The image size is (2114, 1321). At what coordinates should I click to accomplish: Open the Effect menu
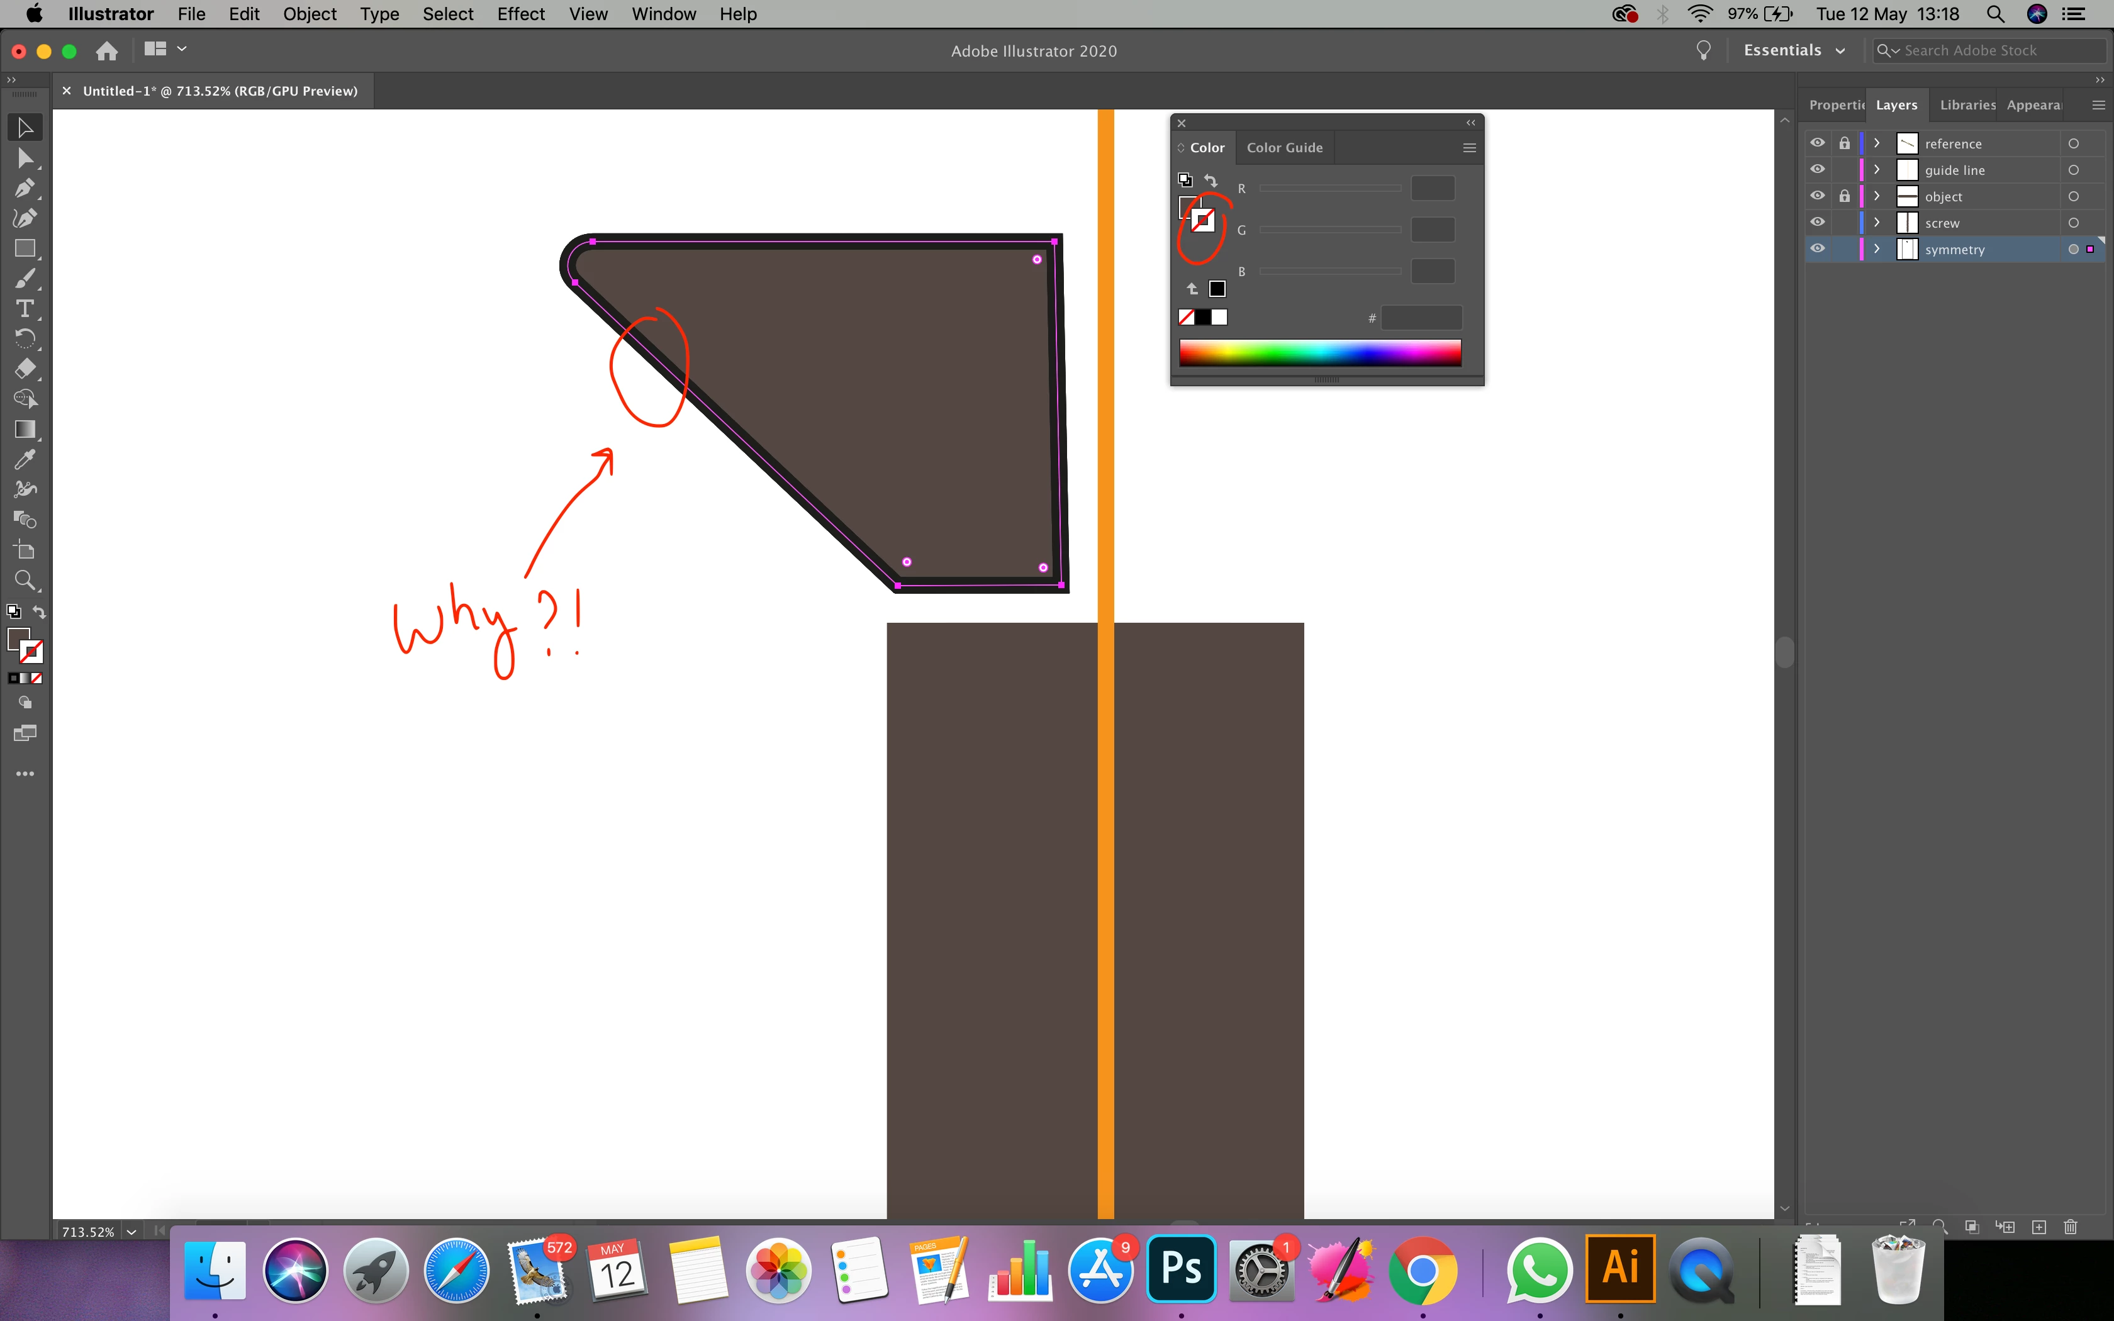521,14
